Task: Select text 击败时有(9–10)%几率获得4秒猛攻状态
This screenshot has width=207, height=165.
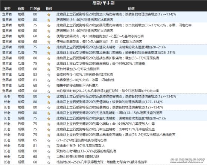Action: (x=85, y=75)
